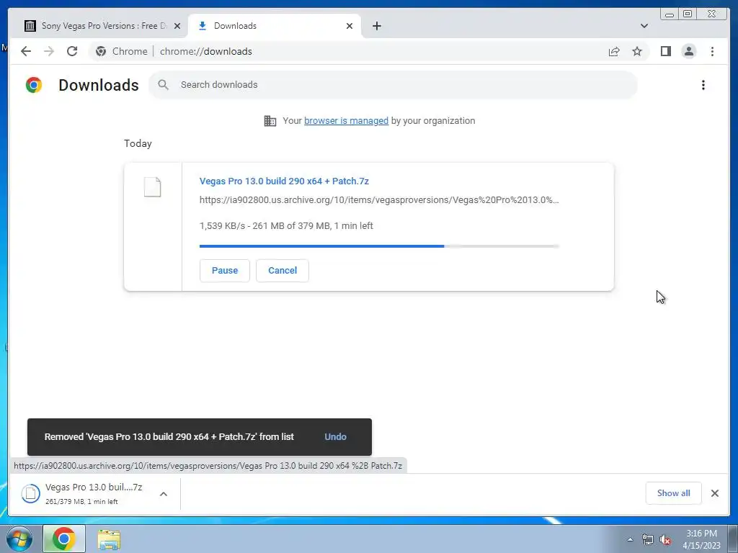
Task: Open the profile avatar menu
Action: [x=688, y=51]
